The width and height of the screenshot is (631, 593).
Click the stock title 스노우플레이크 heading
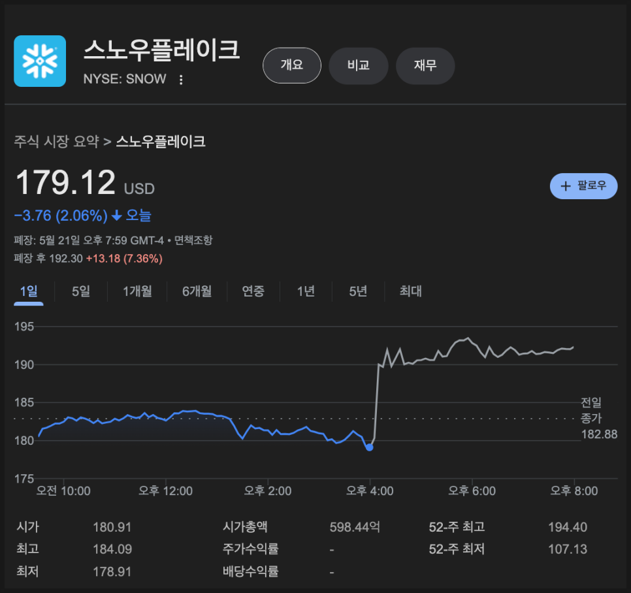162,50
